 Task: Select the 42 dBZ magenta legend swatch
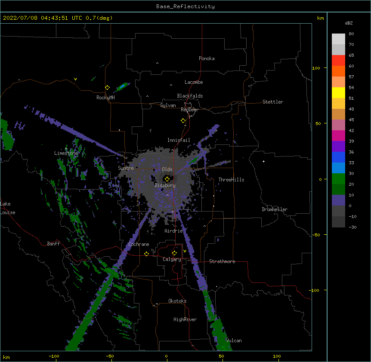[x=338, y=135]
